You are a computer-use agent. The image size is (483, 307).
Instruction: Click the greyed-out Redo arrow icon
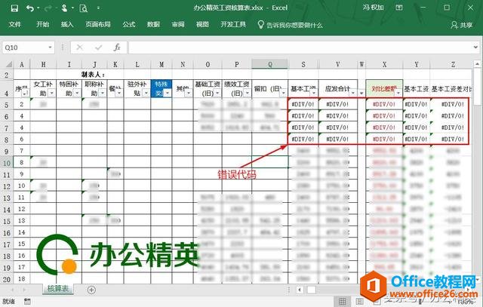[x=48, y=8]
